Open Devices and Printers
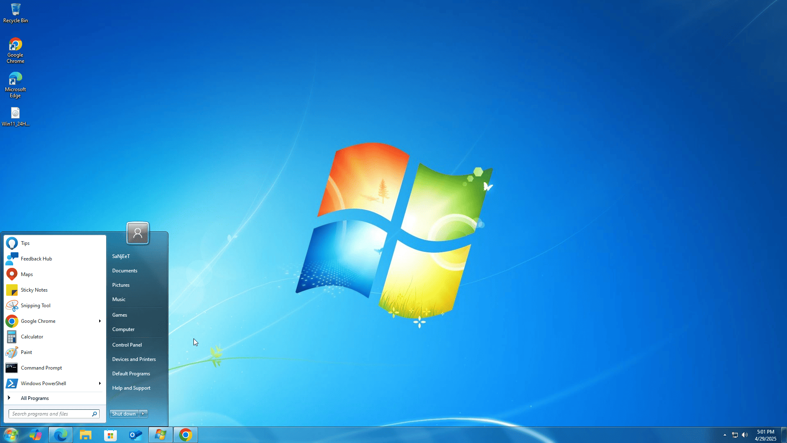Screen dimensions: 787x443 pos(134,359)
